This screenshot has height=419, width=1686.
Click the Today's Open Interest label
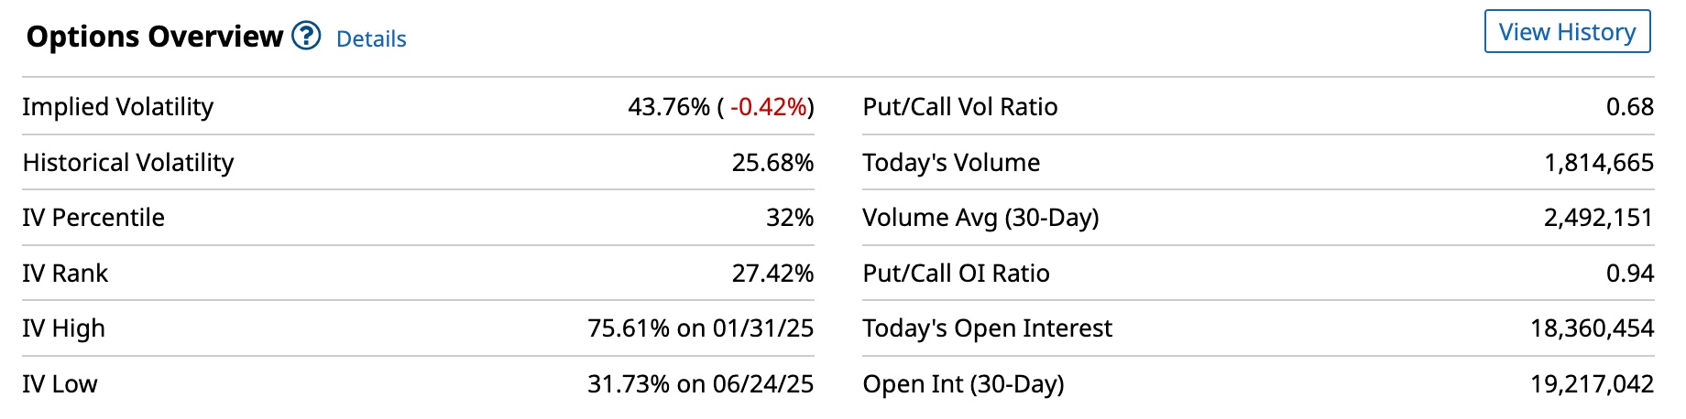[x=987, y=328]
